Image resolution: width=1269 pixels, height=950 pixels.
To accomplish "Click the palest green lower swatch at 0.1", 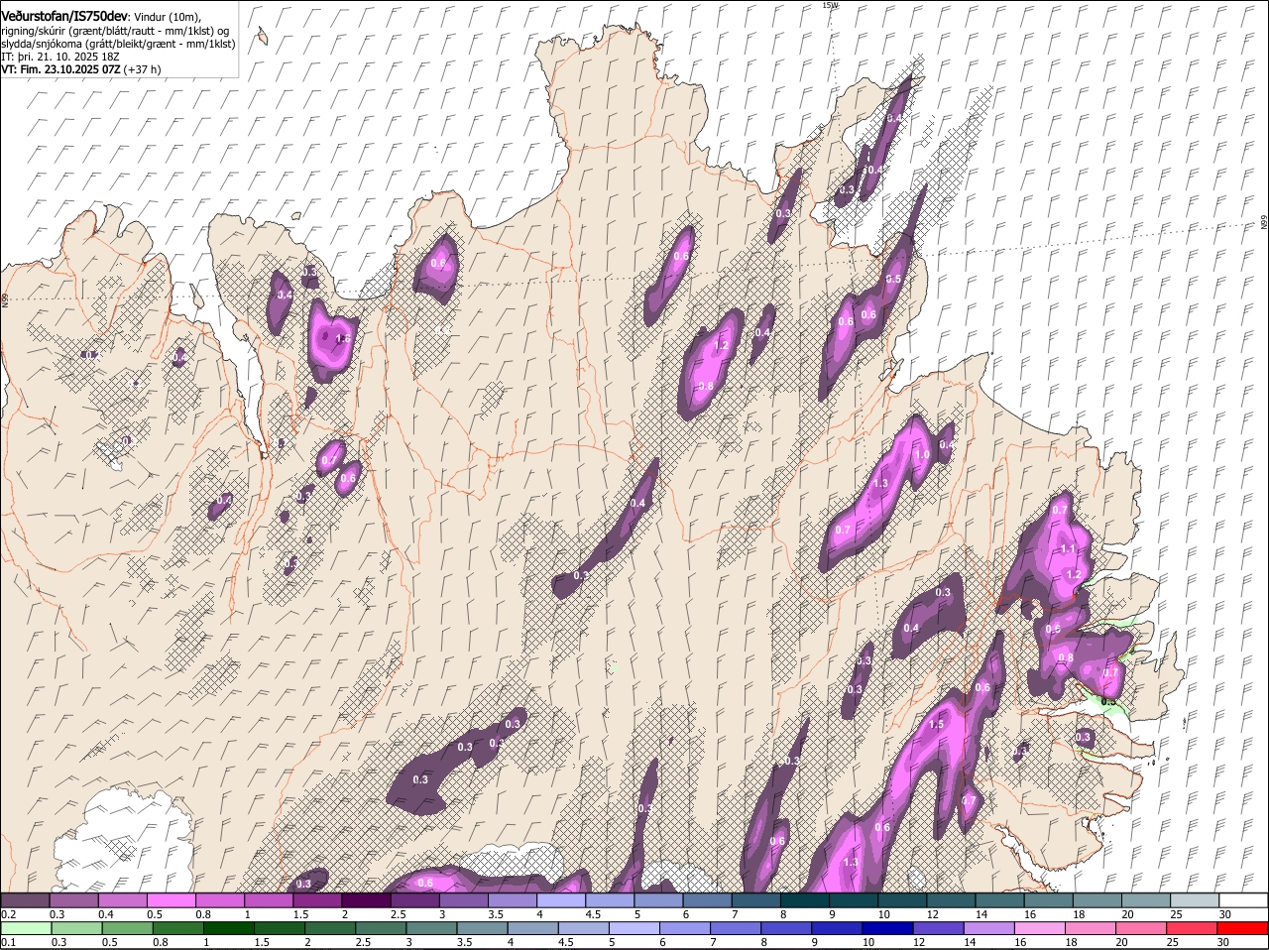I will click(26, 928).
